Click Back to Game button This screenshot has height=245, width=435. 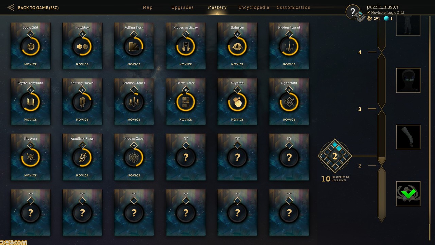click(x=33, y=7)
